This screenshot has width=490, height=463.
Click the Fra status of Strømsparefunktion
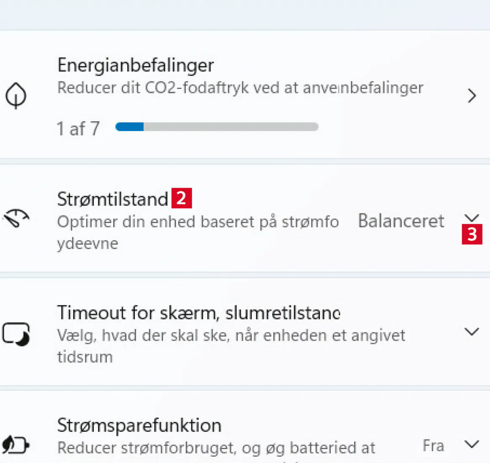(x=433, y=445)
